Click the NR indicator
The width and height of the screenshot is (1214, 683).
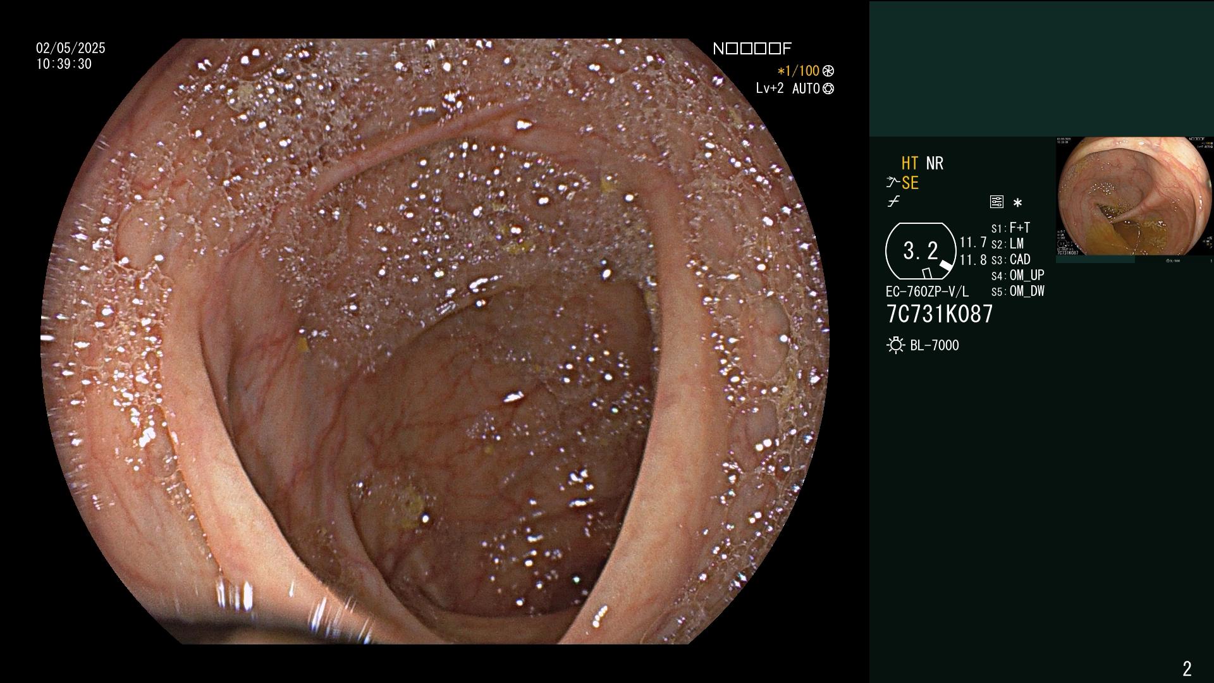coord(935,163)
